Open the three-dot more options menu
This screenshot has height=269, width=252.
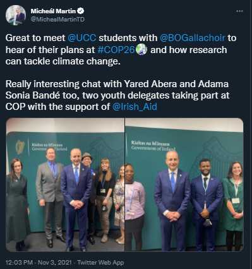[239, 11]
